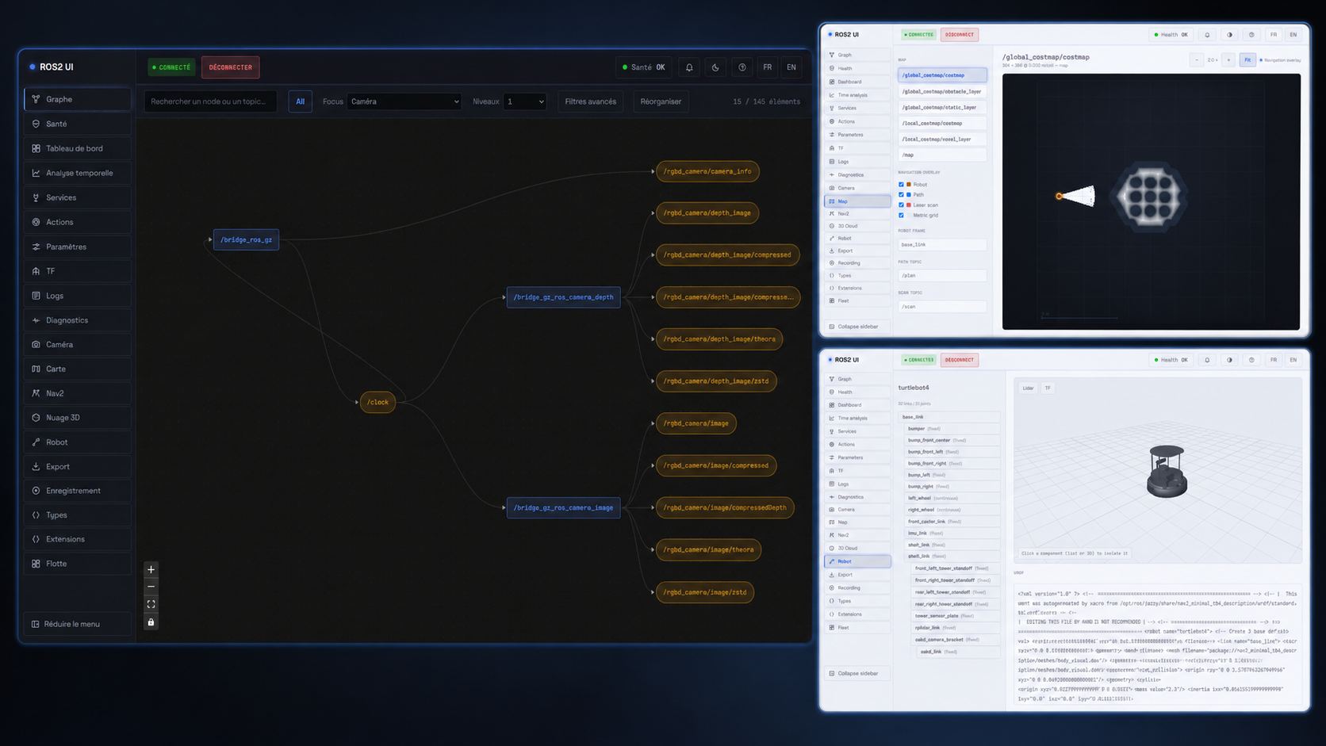Click the Logs icon in dark sidebar
This screenshot has height=746, width=1326.
point(36,296)
